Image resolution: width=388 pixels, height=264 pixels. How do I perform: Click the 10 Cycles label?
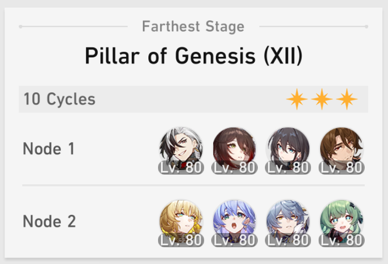59,99
